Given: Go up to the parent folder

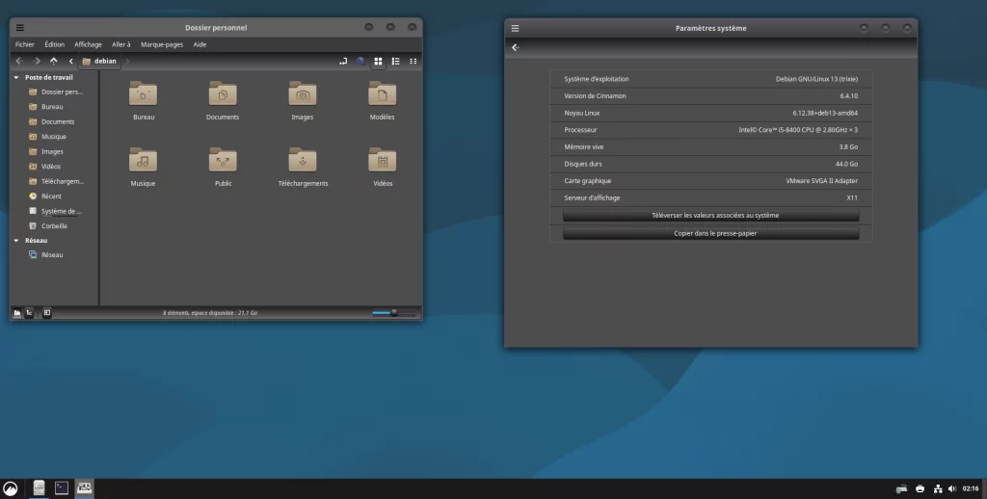Looking at the screenshot, I should click(54, 61).
